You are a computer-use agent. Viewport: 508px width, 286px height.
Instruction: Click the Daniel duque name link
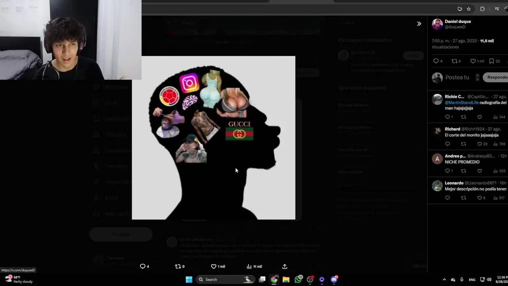pyautogui.click(x=458, y=21)
